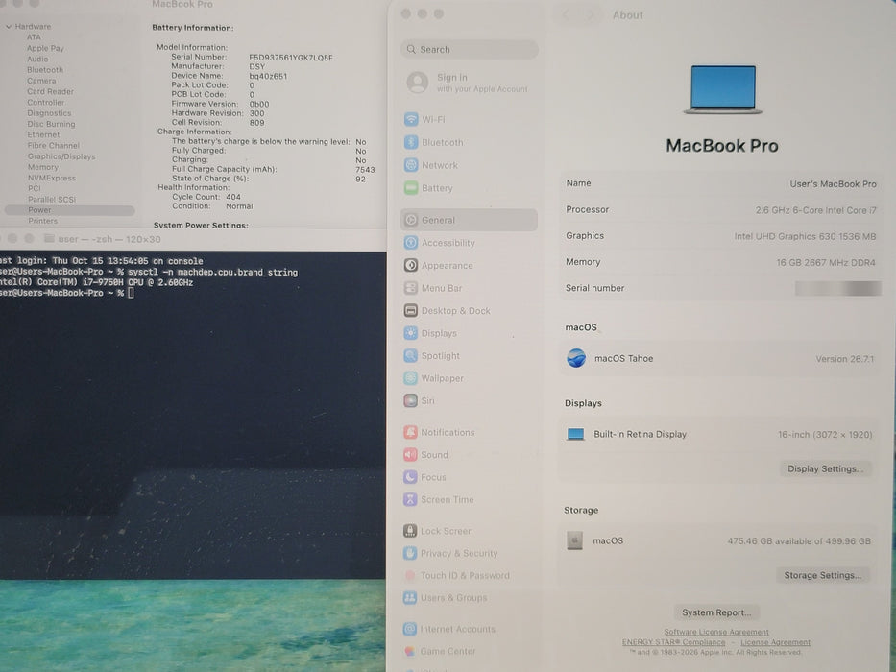Open Touch ID & Password icon
This screenshot has width=896, height=672.
coord(410,575)
